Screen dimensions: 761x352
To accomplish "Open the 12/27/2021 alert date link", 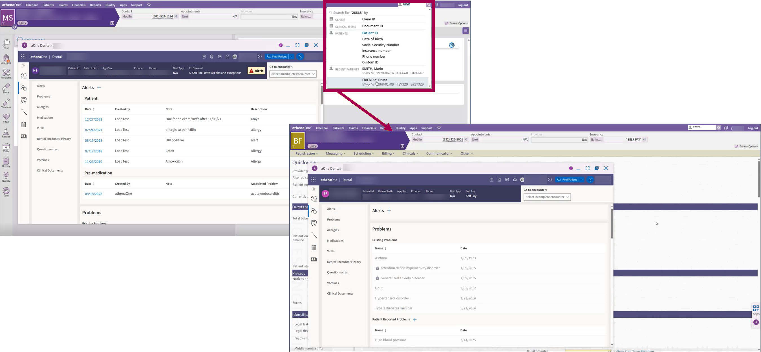I will click(x=93, y=119).
